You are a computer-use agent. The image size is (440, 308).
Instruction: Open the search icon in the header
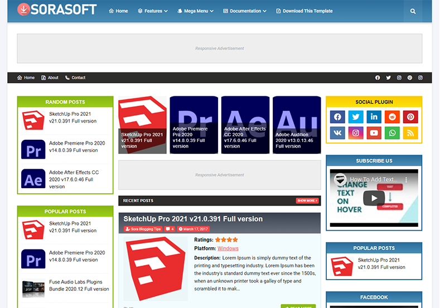(x=413, y=11)
